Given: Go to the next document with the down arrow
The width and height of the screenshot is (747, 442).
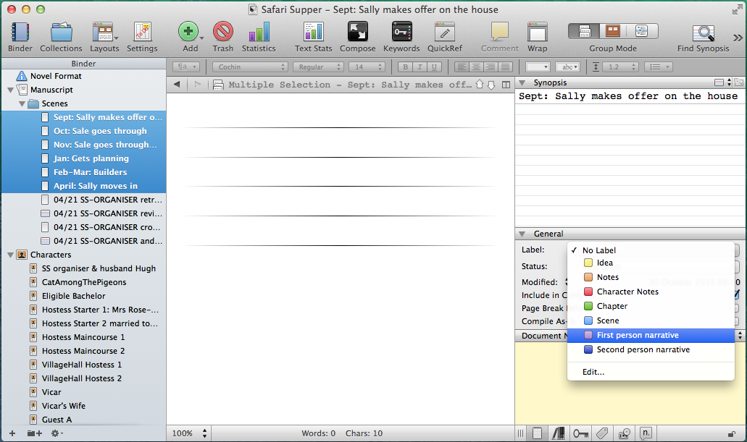Looking at the screenshot, I should [x=492, y=85].
